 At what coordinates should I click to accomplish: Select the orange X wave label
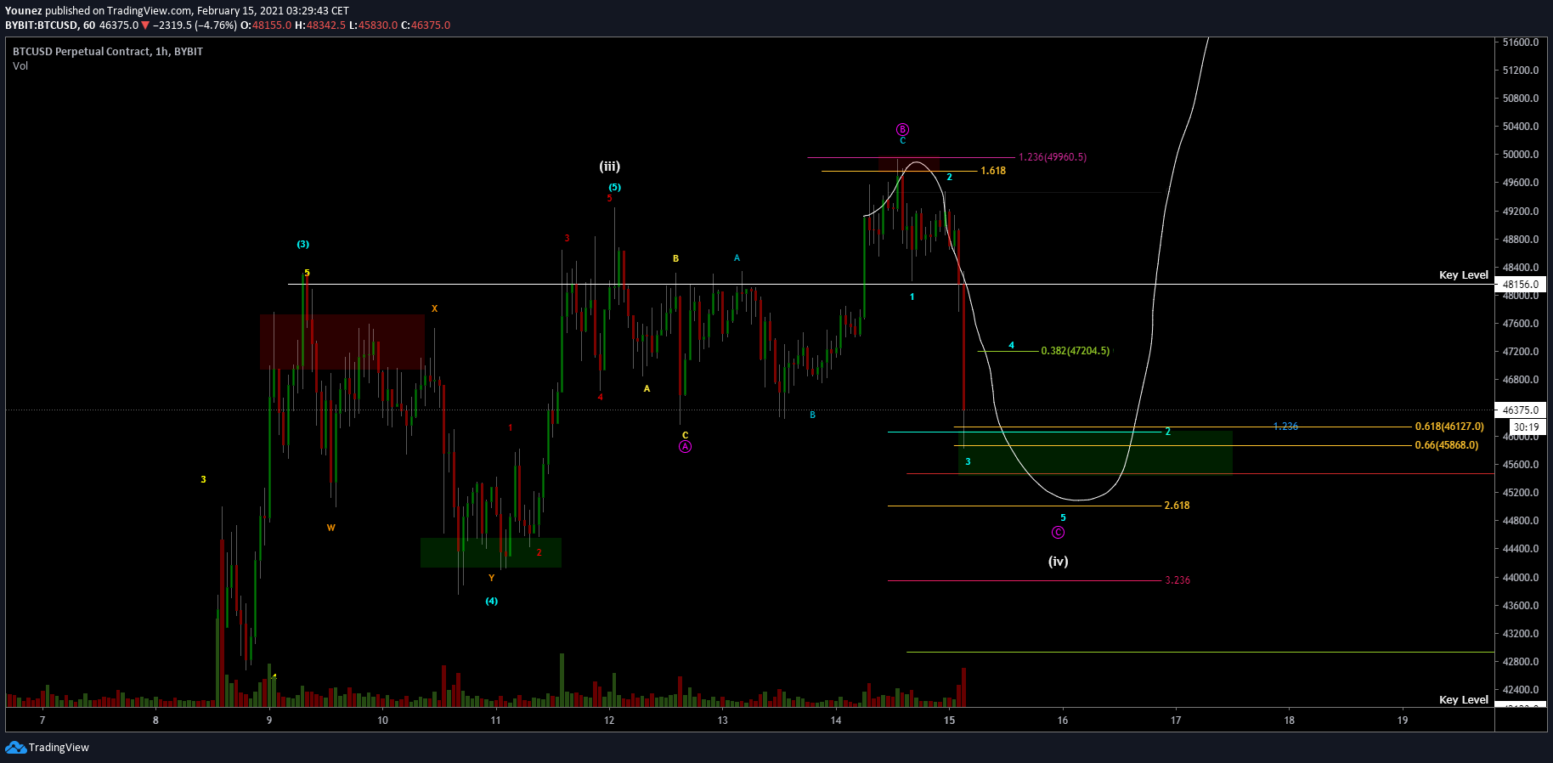(434, 309)
